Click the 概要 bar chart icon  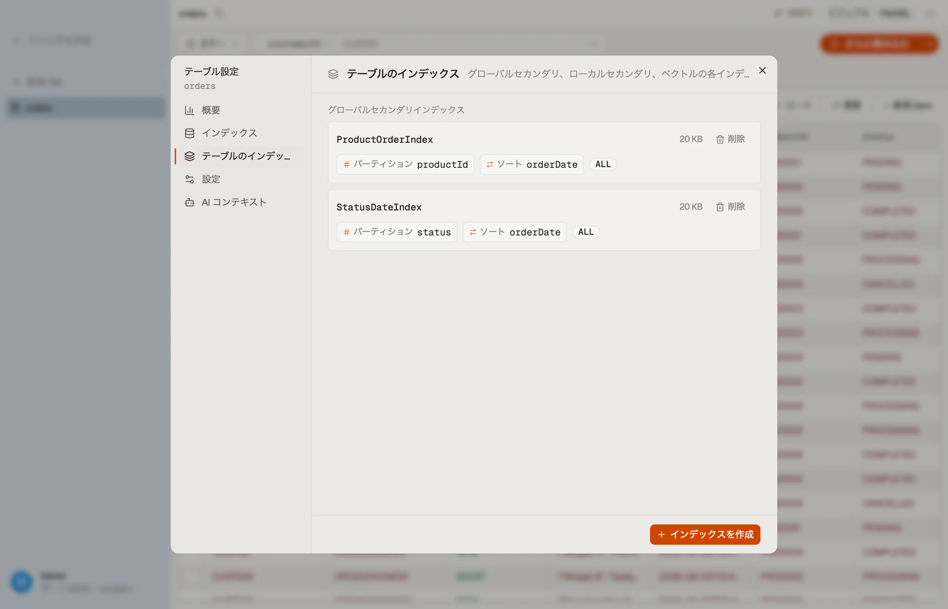pyautogui.click(x=190, y=110)
